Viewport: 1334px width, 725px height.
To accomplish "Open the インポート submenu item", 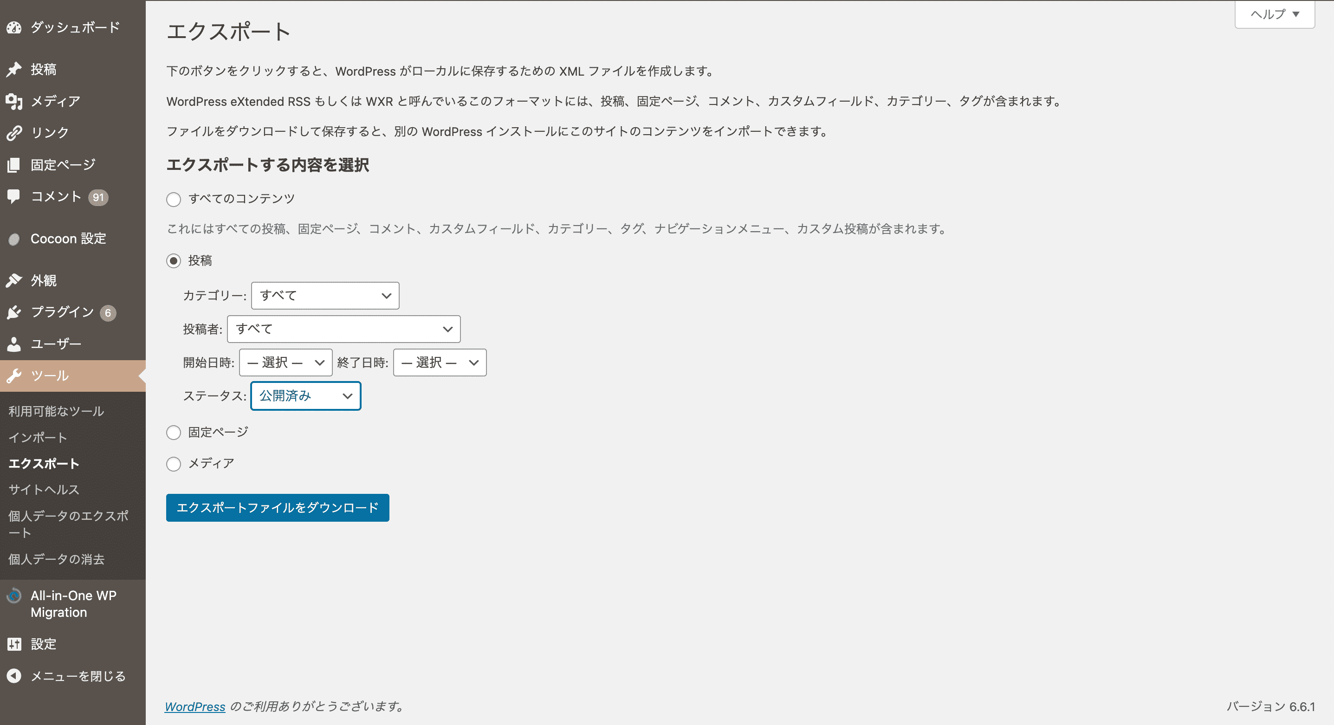I will pos(38,438).
